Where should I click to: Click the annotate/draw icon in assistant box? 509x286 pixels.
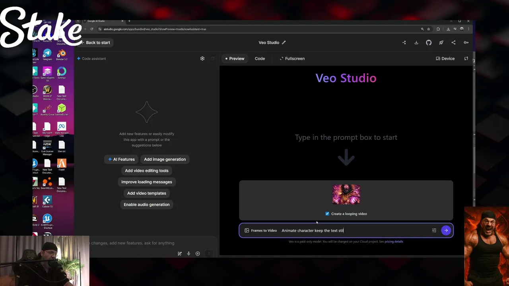point(180,253)
